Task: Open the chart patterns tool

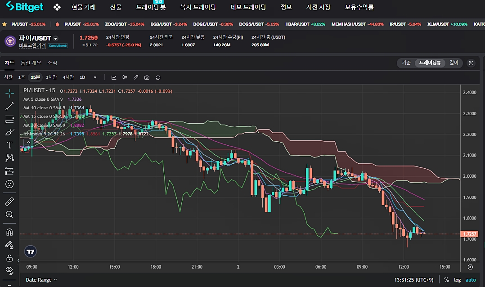Action: pos(9,158)
